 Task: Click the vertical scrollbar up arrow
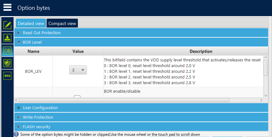pyautogui.click(x=266, y=57)
